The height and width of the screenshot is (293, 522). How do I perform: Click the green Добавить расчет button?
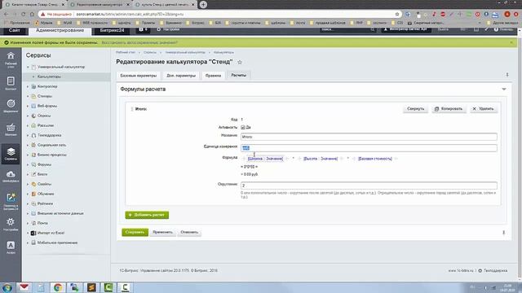click(147, 215)
